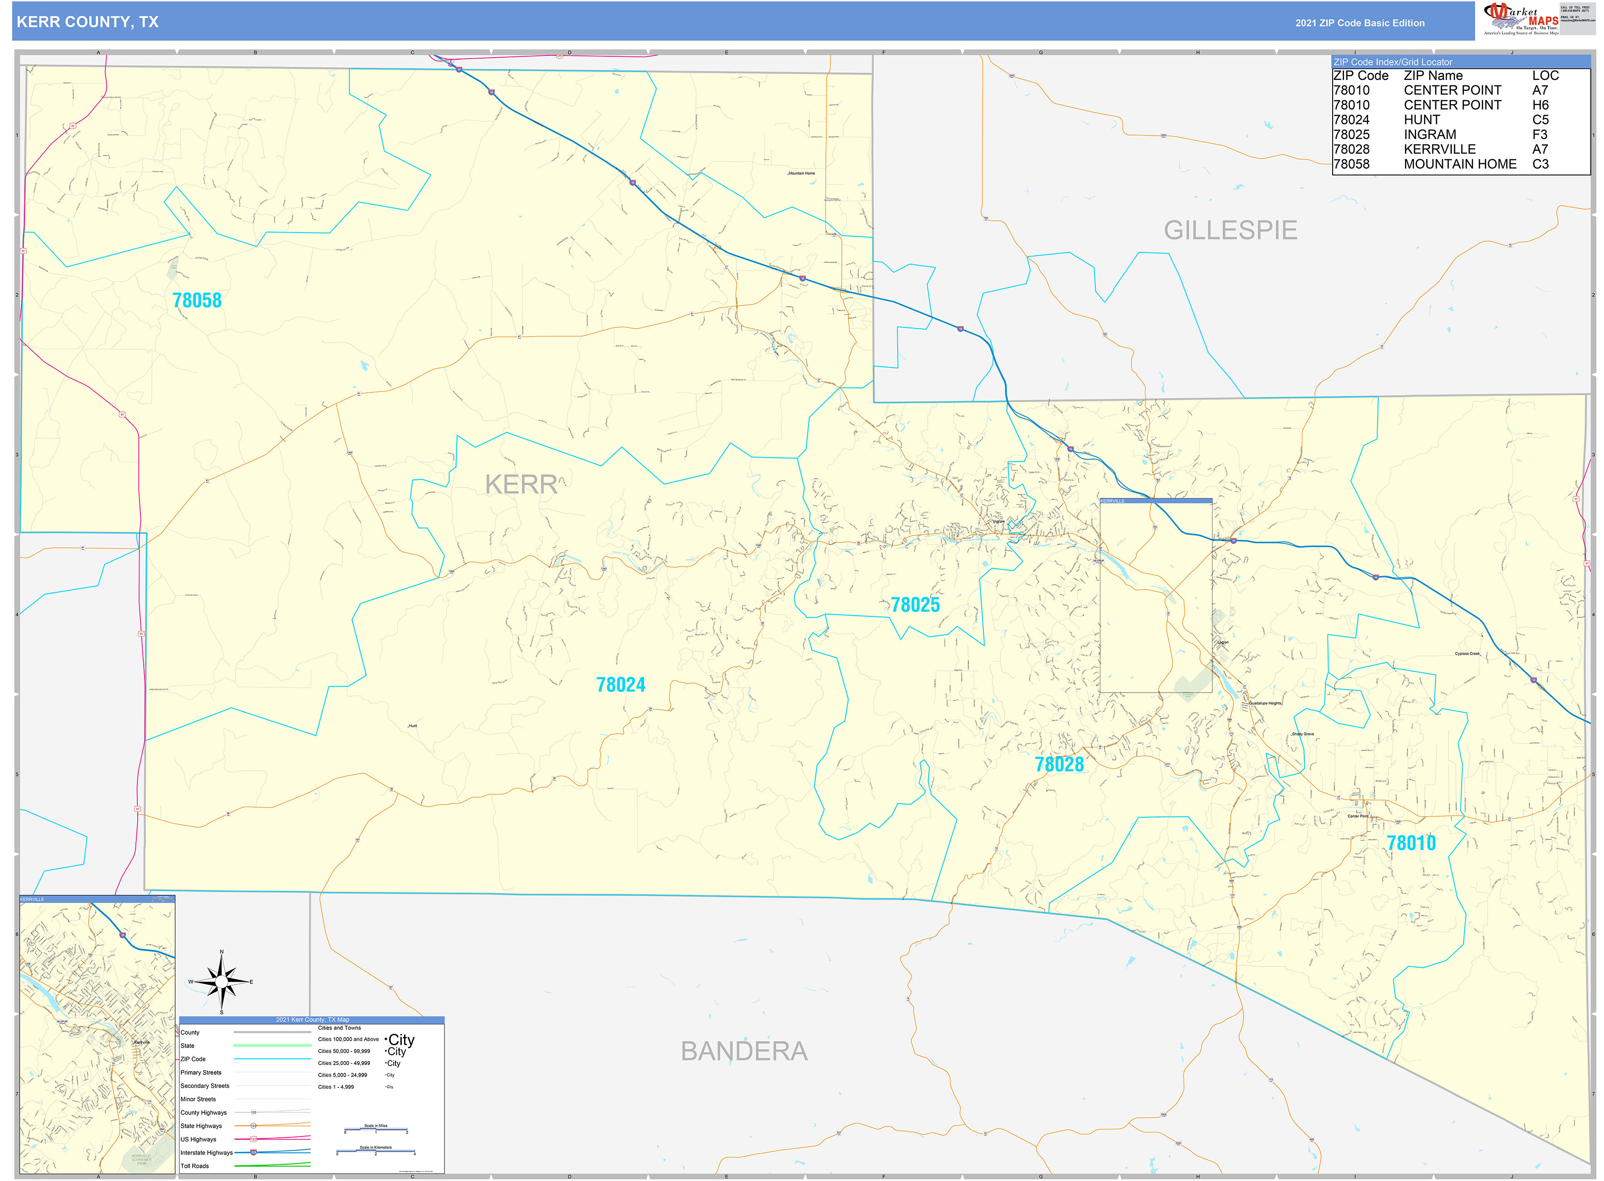Click the County Highways 123 marker in legend
This screenshot has height=1181, width=1604.
pos(253,1112)
